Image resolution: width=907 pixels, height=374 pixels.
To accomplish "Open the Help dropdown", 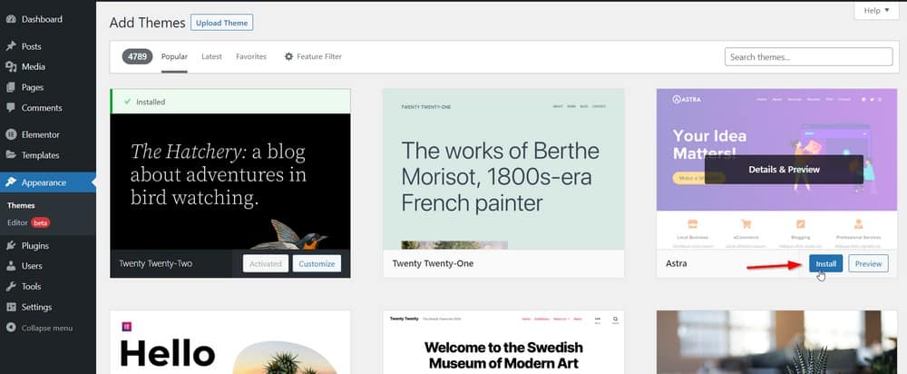I will [x=876, y=10].
